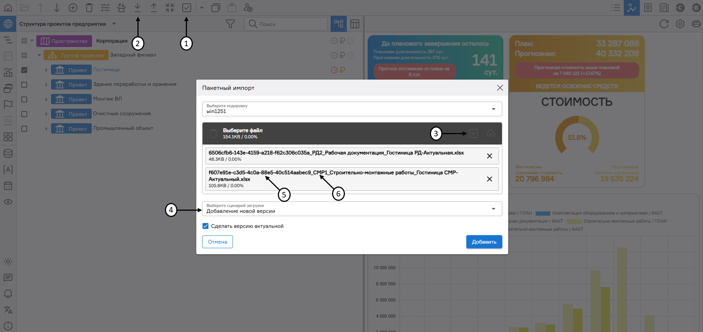The image size is (703, 332).
Task: Click the refresh icon on dashboard panel
Action: (664, 24)
